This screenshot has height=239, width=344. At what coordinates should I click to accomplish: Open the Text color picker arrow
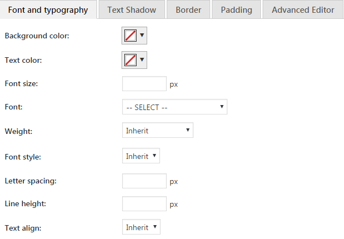click(142, 59)
